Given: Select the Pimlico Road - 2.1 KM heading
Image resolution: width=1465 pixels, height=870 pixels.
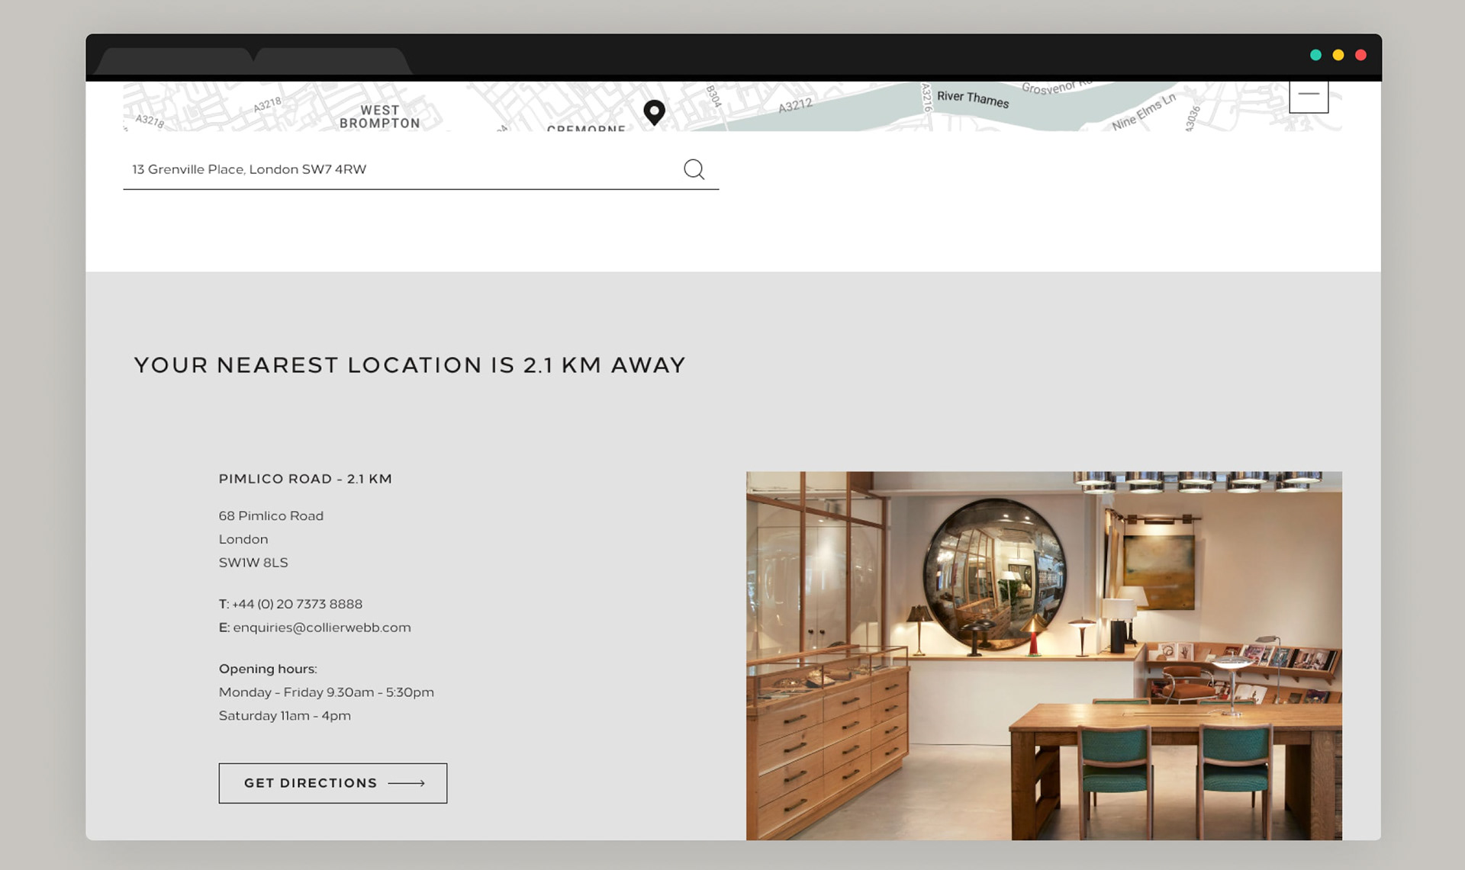Looking at the screenshot, I should point(305,479).
